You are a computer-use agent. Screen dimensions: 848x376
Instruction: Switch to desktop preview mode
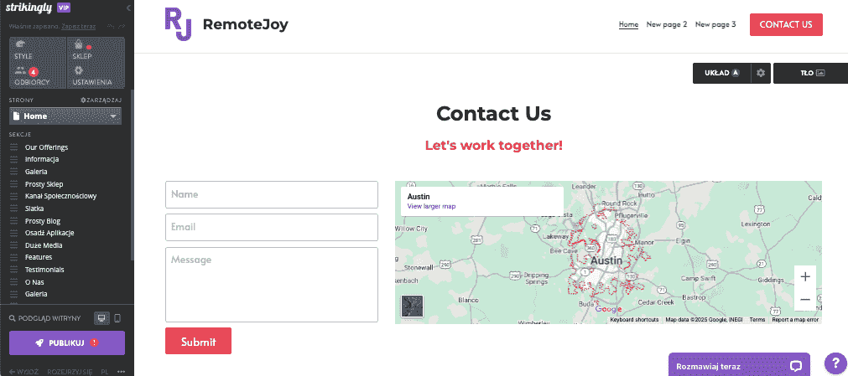point(101,318)
